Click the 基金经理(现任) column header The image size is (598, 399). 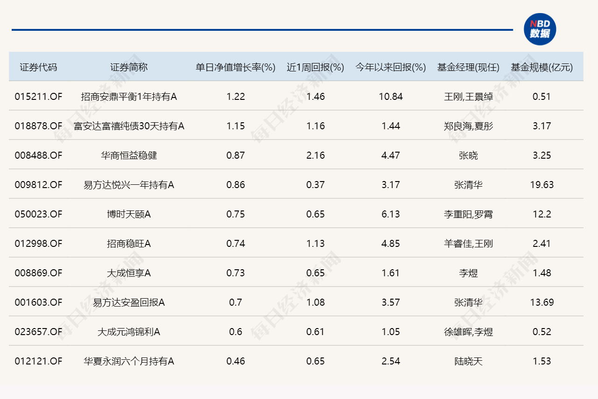click(468, 67)
